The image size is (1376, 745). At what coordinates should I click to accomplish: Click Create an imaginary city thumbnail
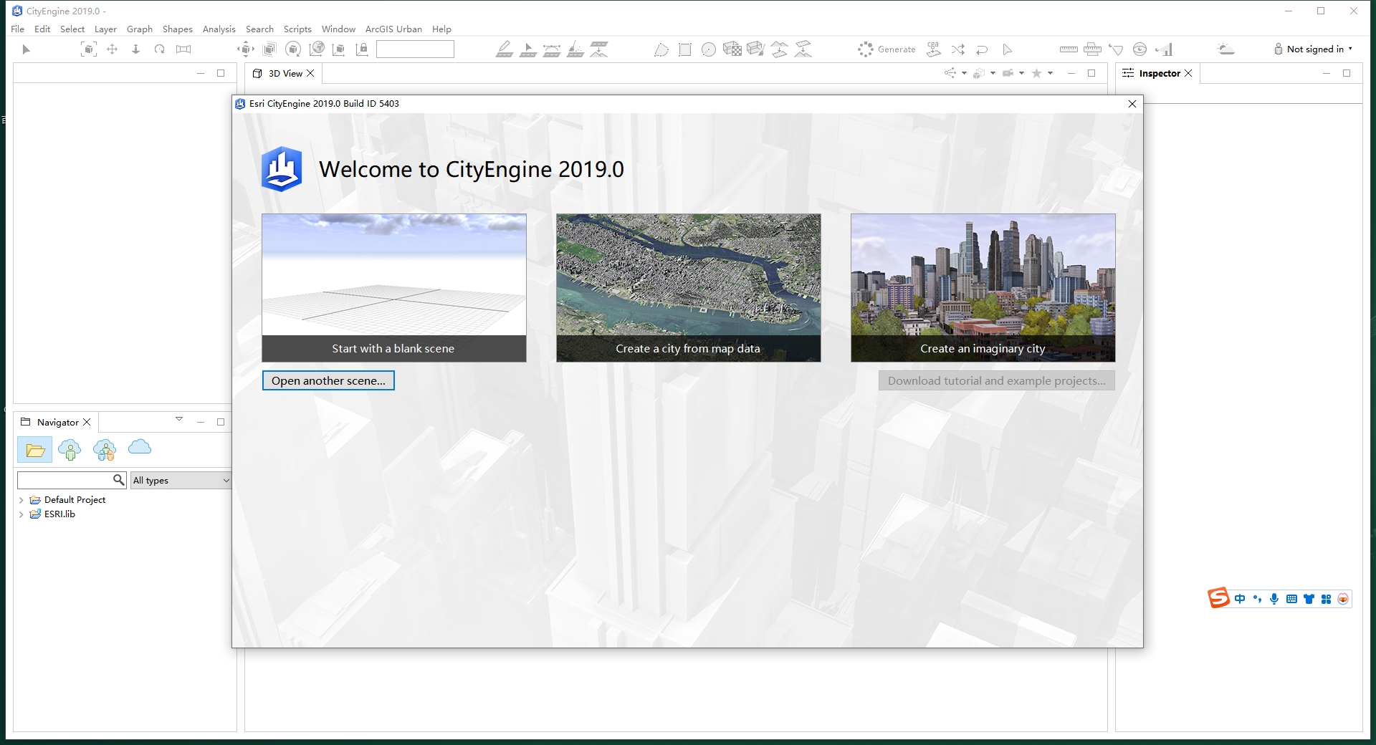(x=983, y=287)
